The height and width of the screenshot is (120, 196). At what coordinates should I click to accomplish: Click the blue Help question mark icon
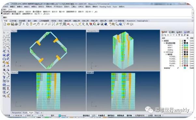point(120,24)
